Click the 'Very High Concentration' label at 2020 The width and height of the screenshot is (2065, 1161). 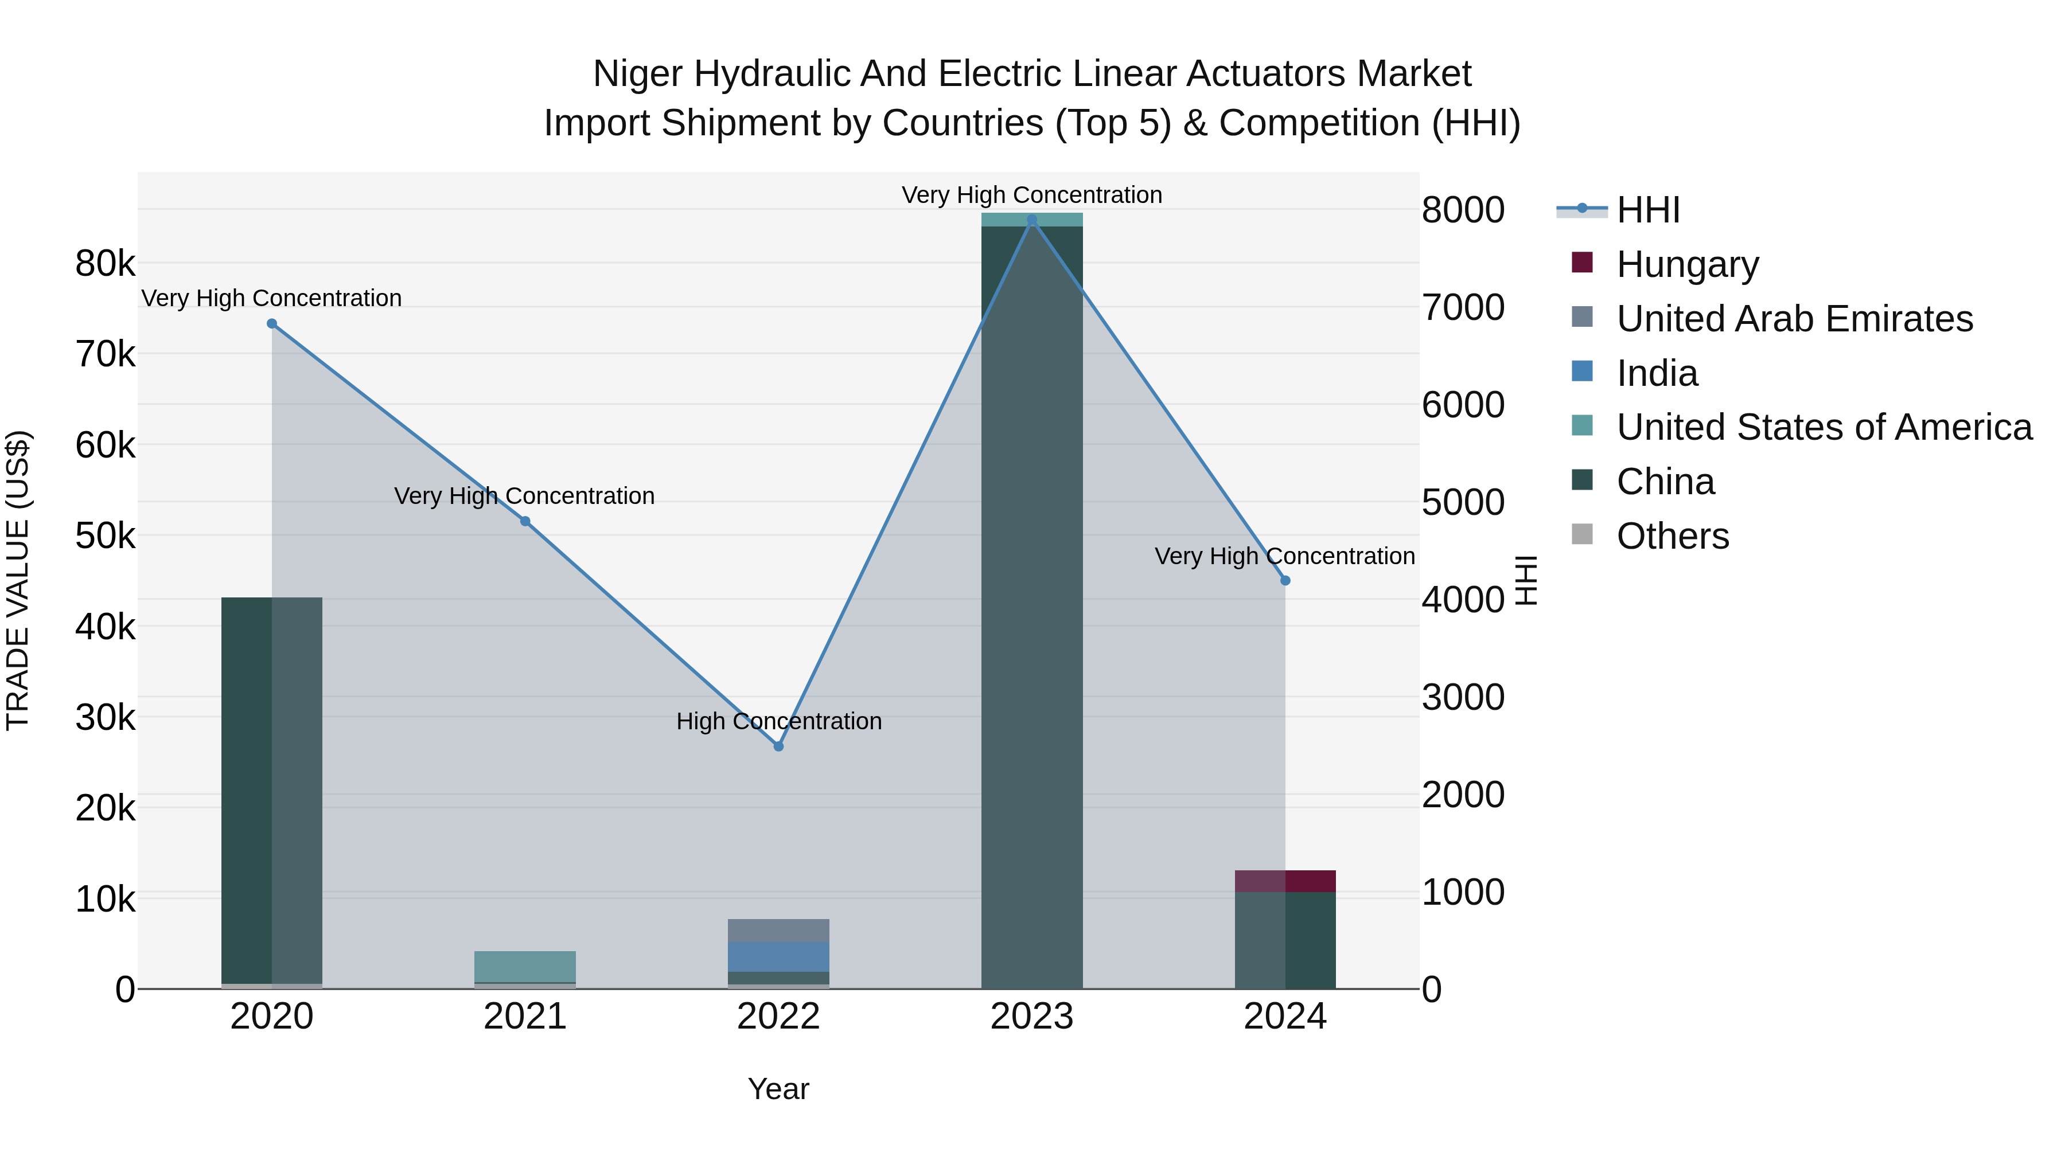tap(272, 298)
